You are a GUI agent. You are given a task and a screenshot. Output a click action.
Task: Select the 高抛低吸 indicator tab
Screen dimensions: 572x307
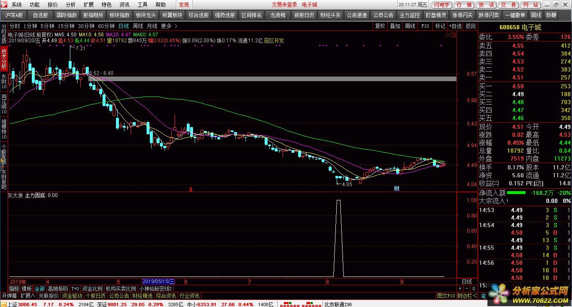coord(58,289)
